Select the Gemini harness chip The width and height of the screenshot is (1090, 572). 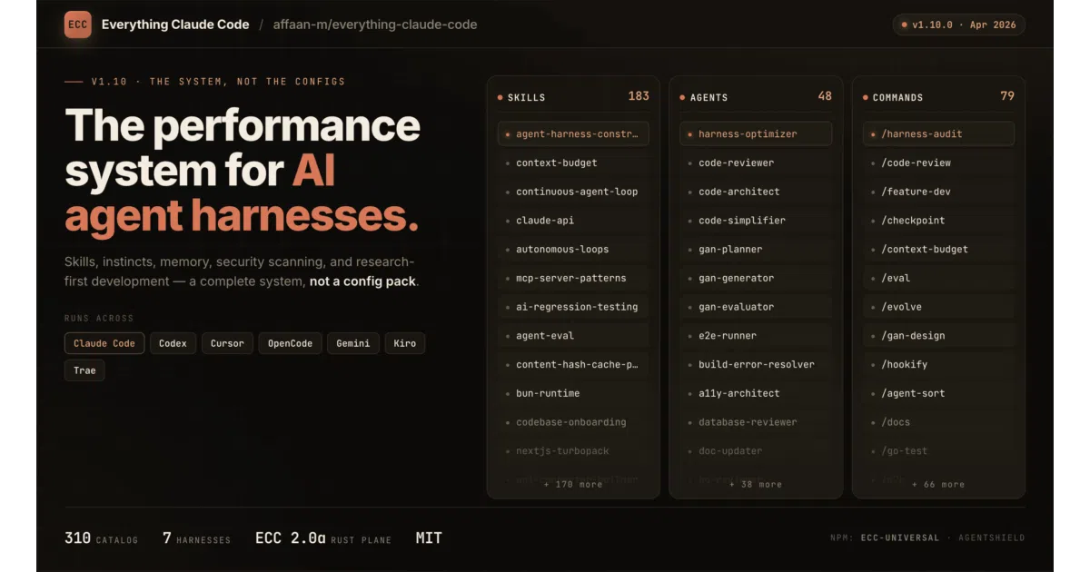(x=353, y=343)
